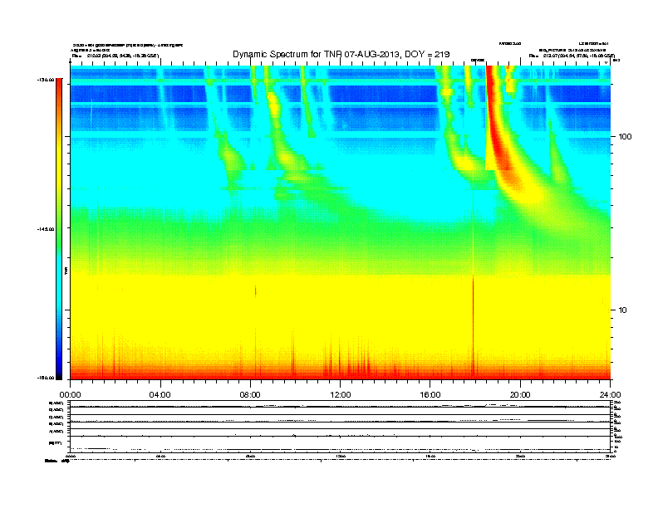Select the '16:00' time axis label

[x=430, y=395]
